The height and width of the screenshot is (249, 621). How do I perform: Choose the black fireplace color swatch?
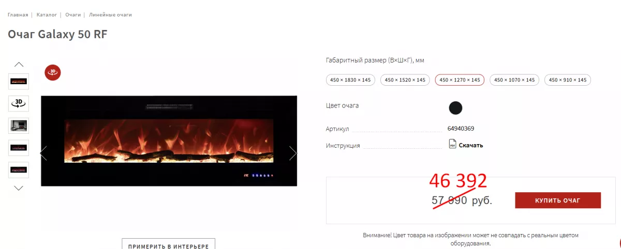(455, 108)
